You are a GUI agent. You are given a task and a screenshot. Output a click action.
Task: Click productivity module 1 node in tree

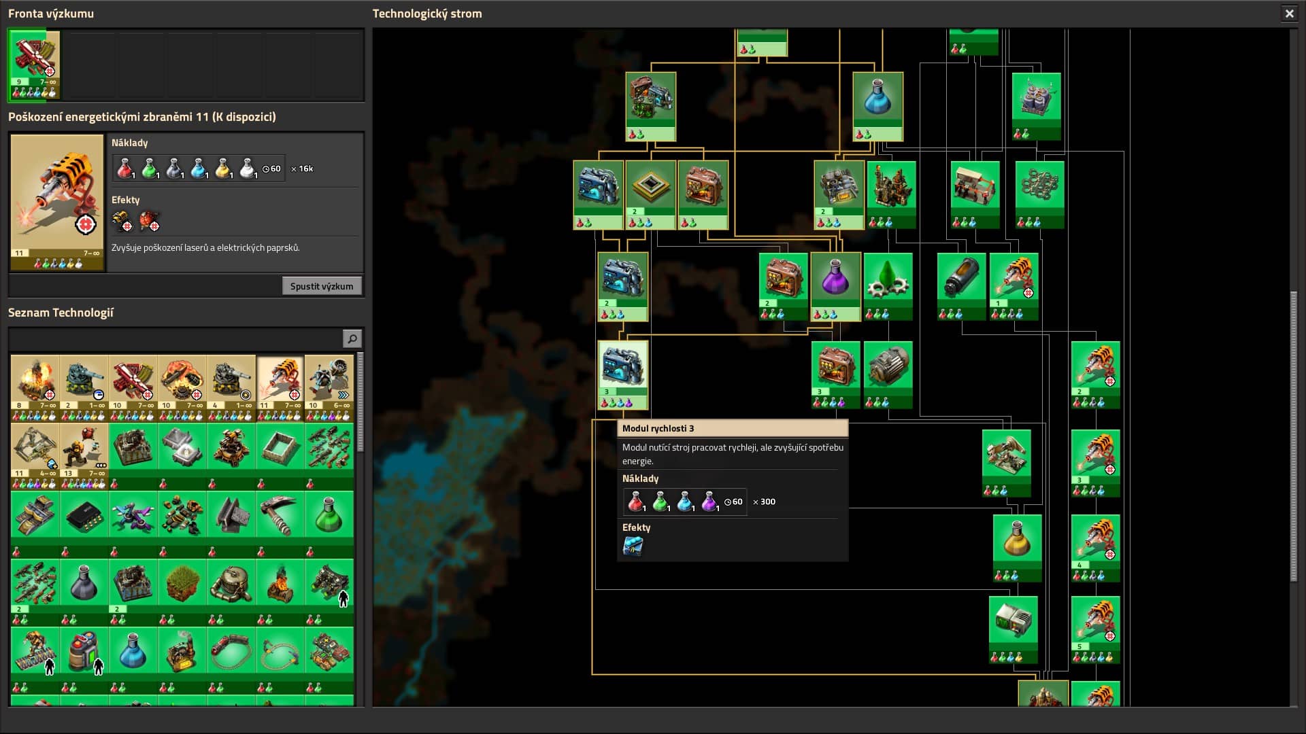[x=703, y=195]
